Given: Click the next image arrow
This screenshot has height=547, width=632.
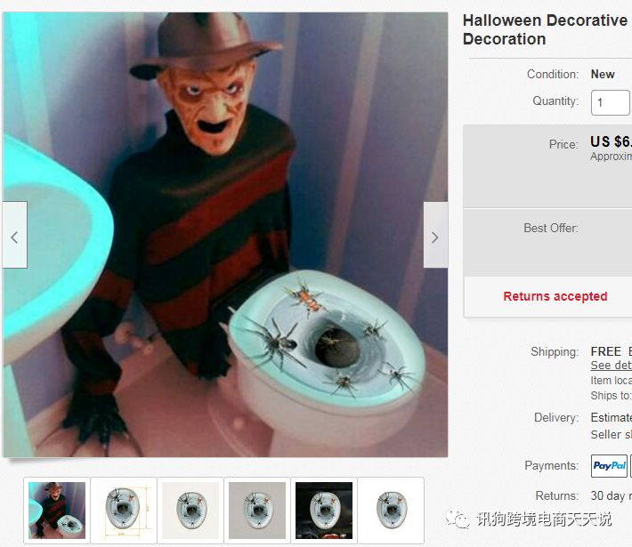Looking at the screenshot, I should pos(435,235).
